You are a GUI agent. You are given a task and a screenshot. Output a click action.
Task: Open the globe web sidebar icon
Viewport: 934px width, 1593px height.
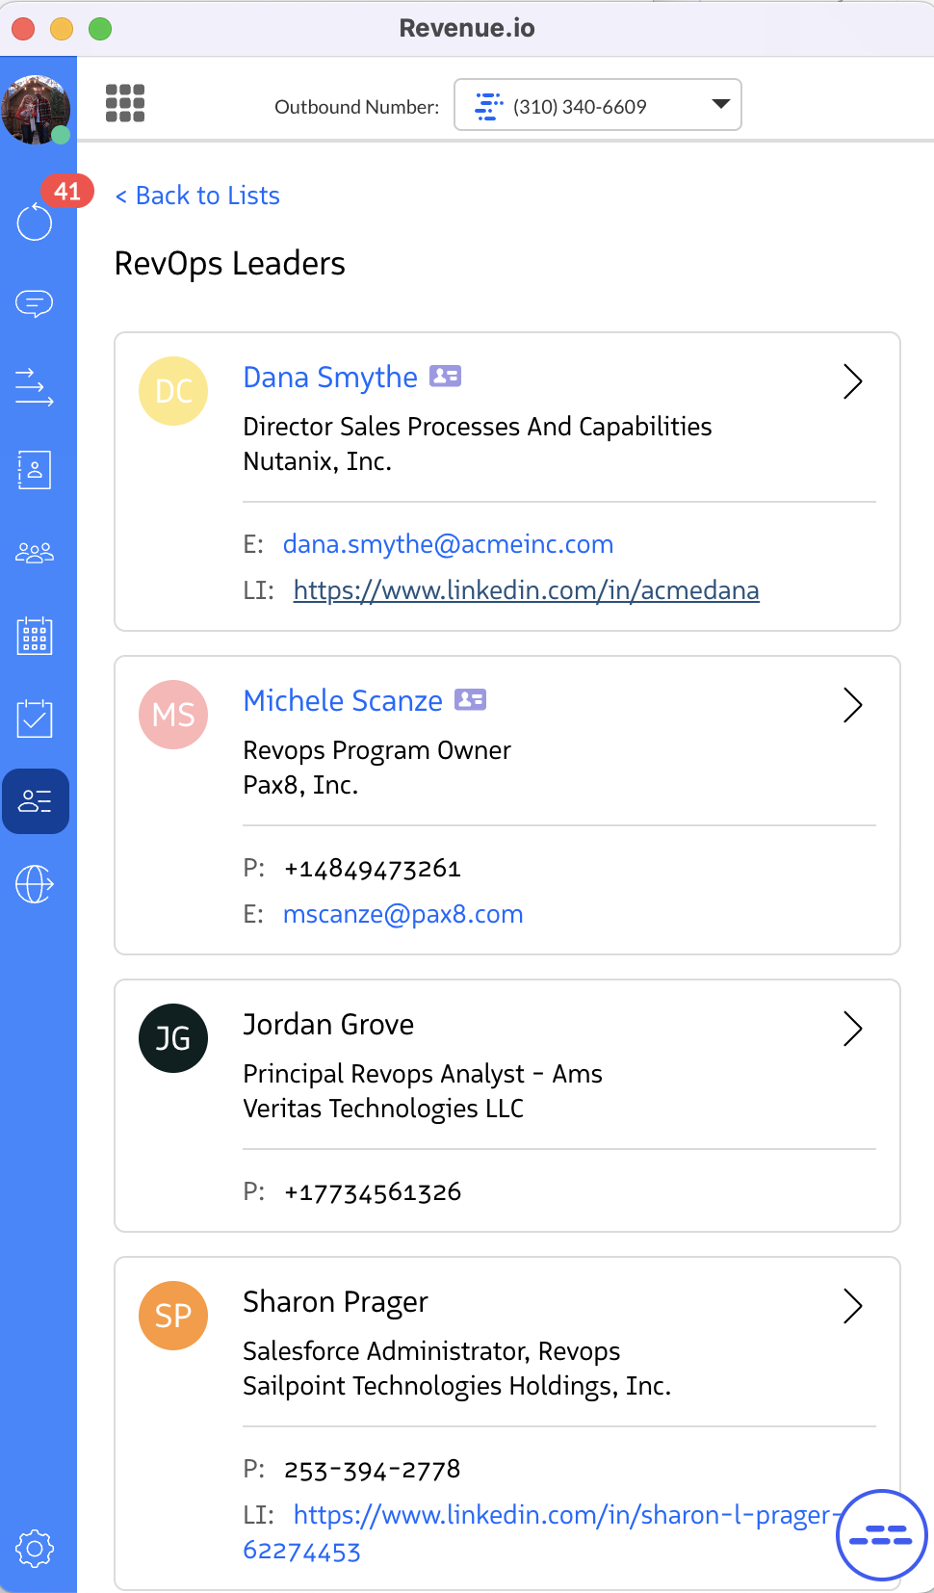click(35, 884)
